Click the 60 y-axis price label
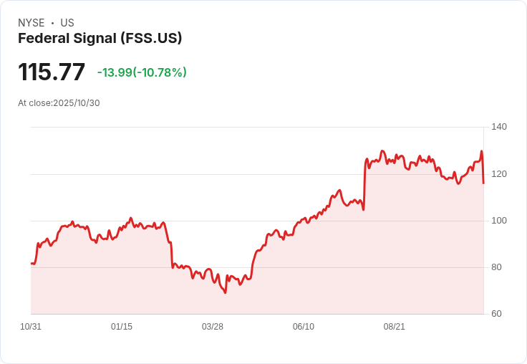 click(x=496, y=314)
